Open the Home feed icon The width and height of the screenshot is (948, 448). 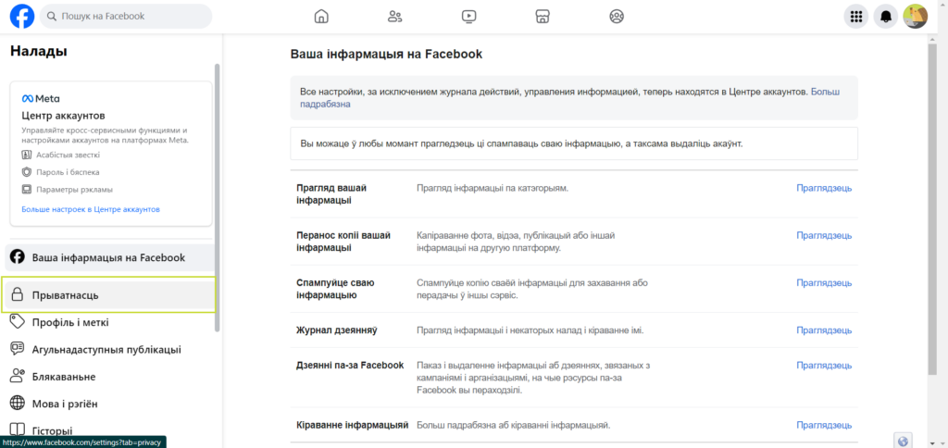point(321,17)
